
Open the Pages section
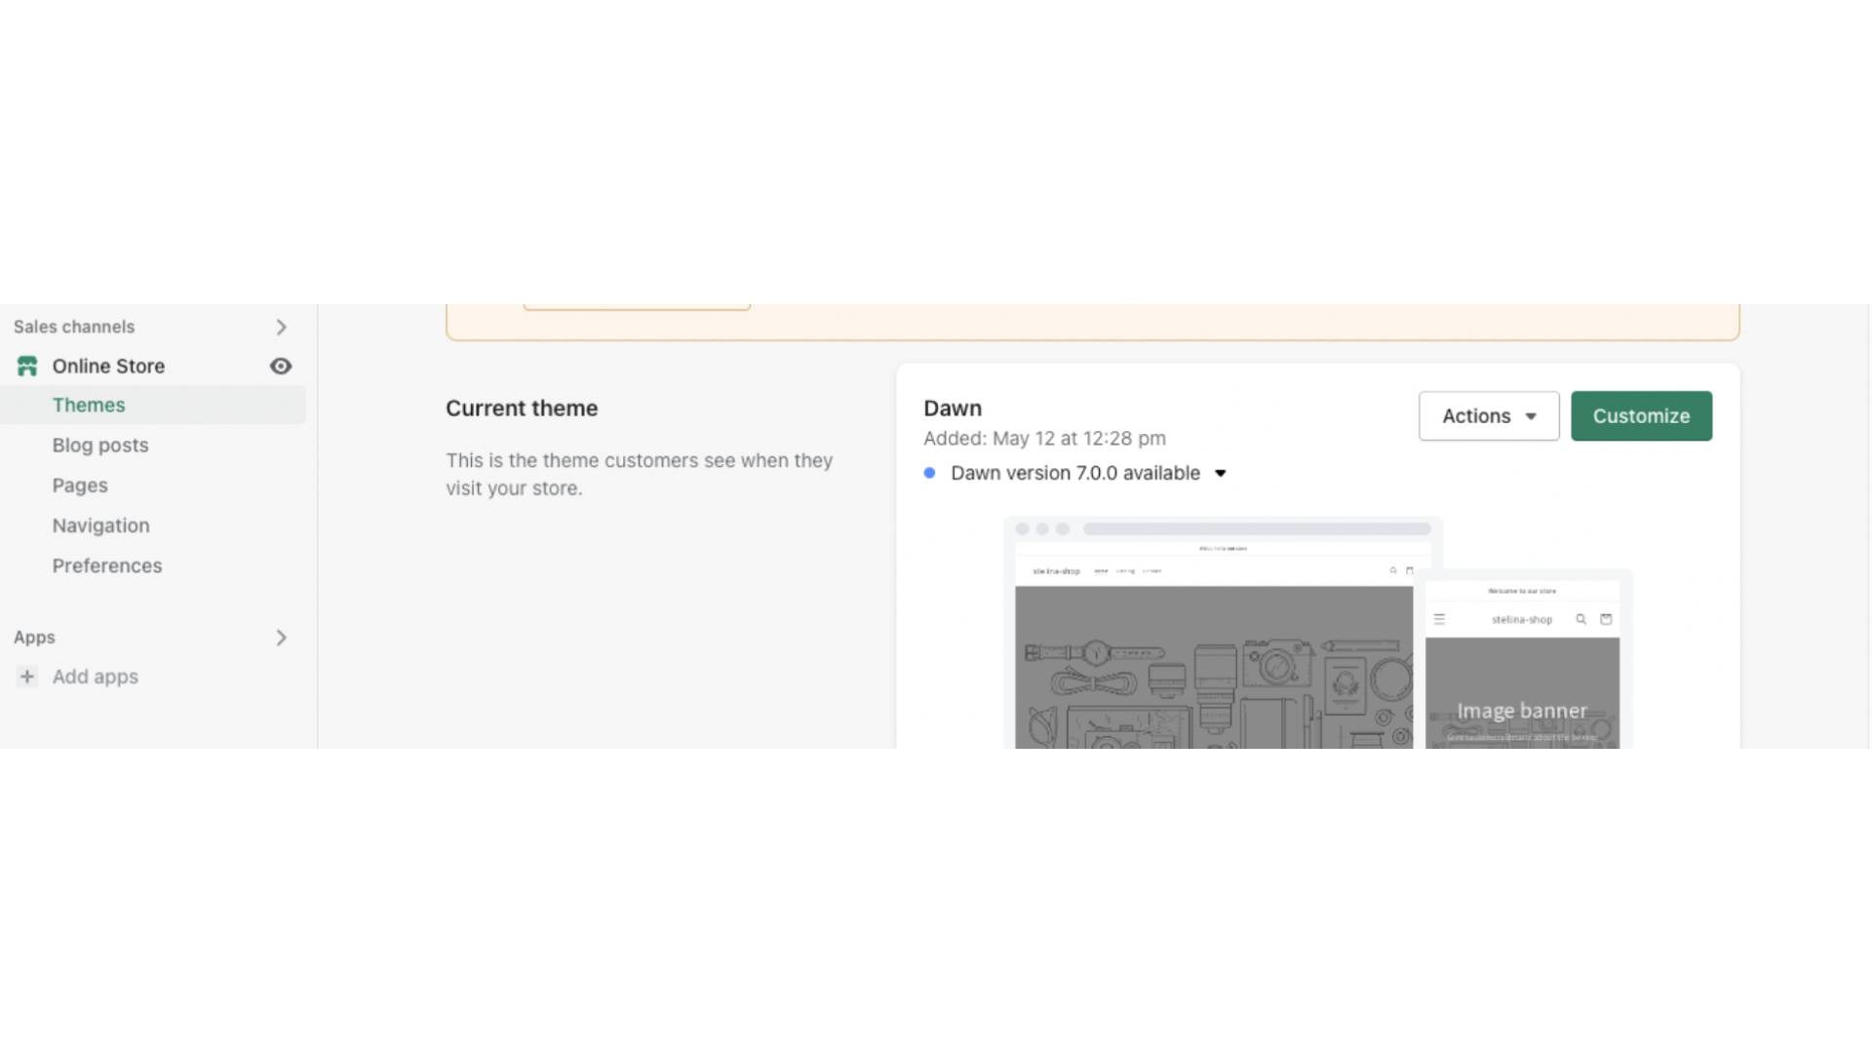tap(80, 486)
